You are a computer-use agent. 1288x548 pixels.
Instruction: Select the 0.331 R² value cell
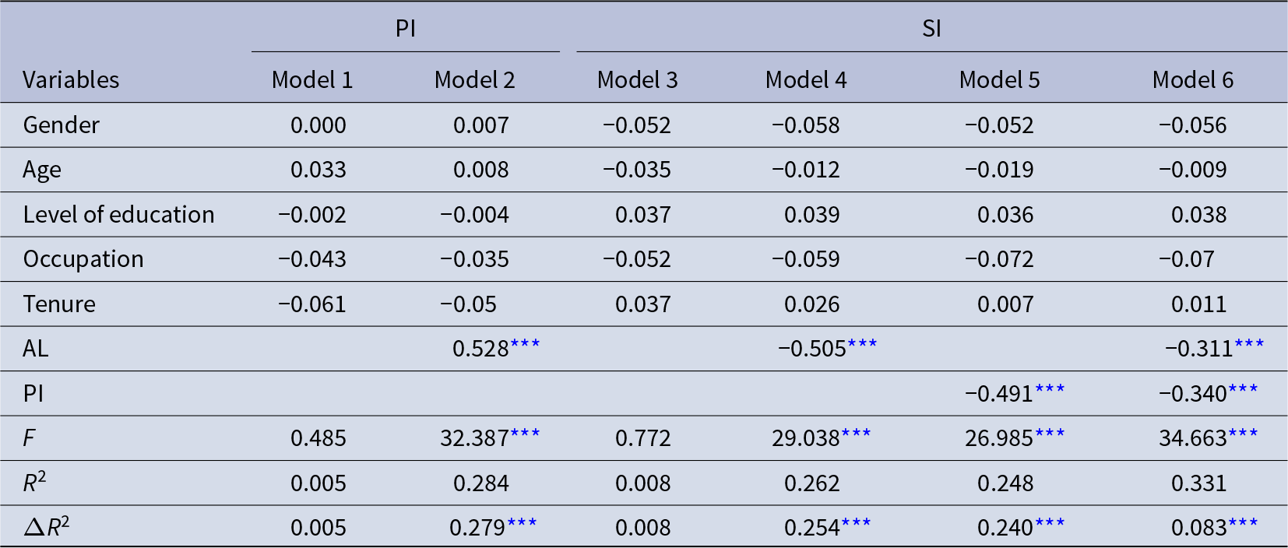(x=1198, y=483)
